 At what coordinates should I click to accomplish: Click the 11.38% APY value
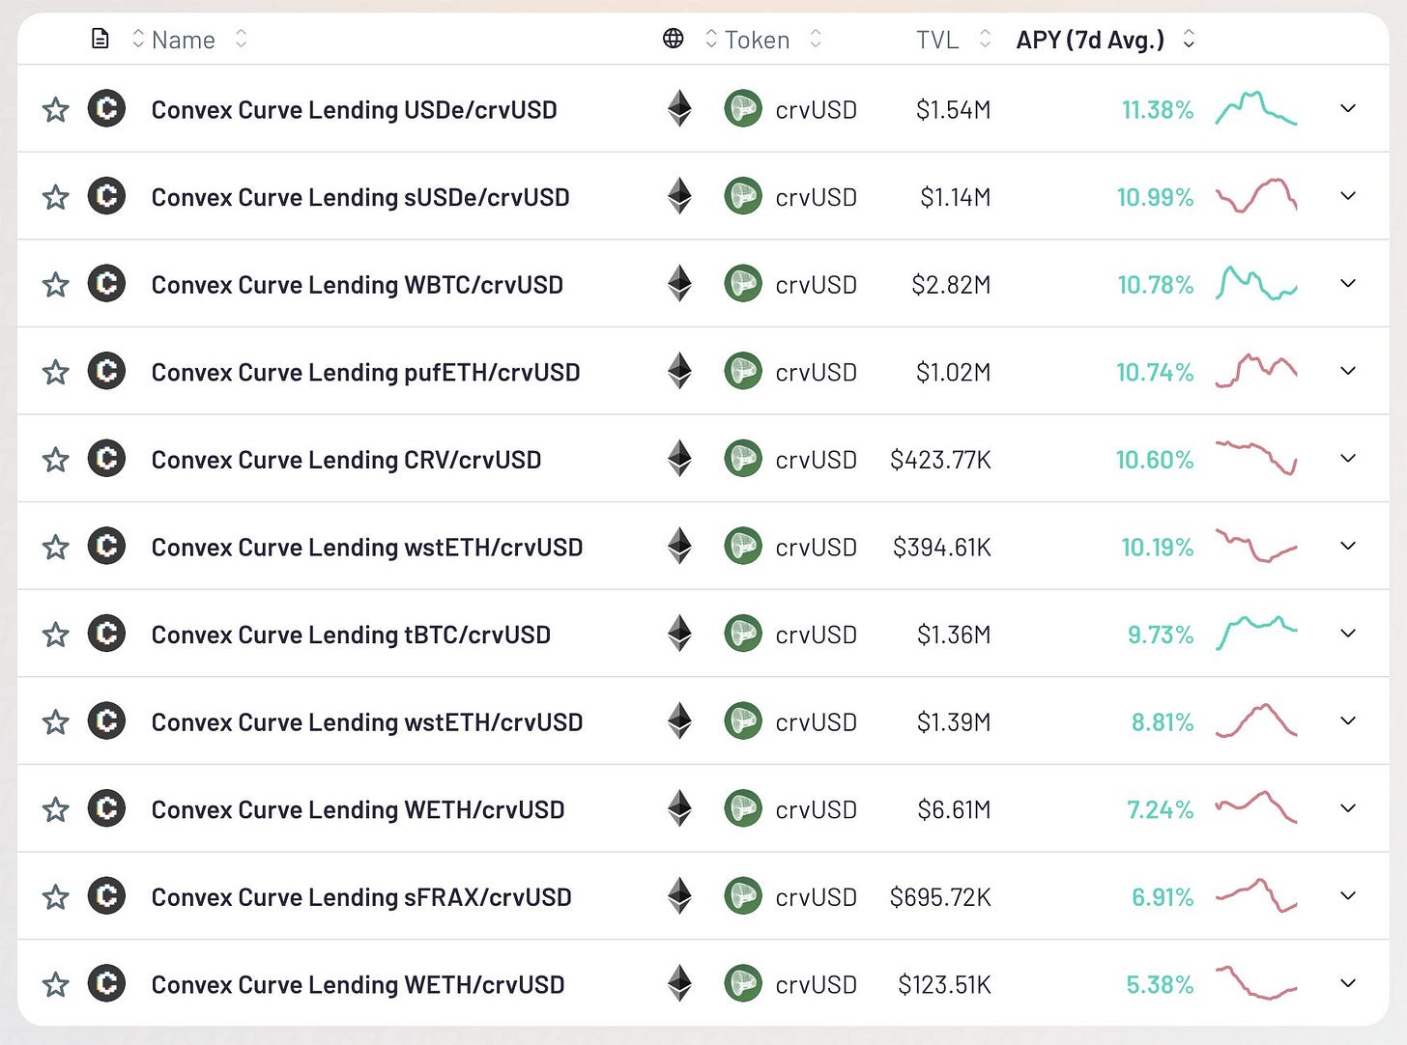1157,110
